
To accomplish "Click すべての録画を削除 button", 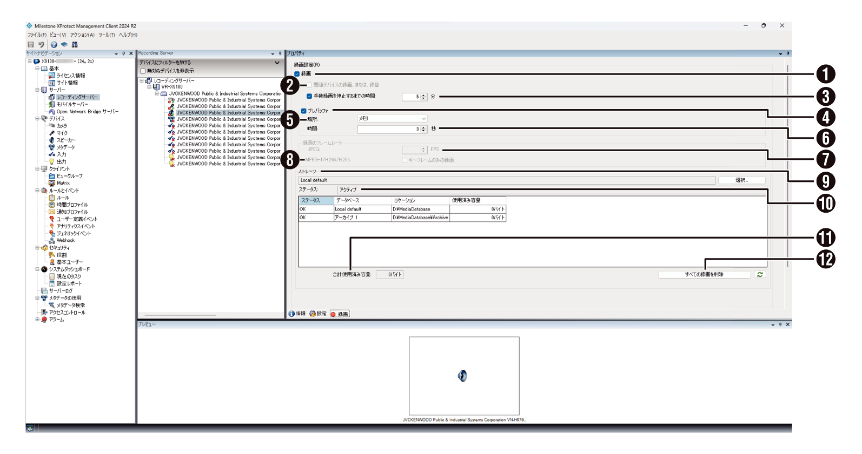I will click(x=704, y=275).
